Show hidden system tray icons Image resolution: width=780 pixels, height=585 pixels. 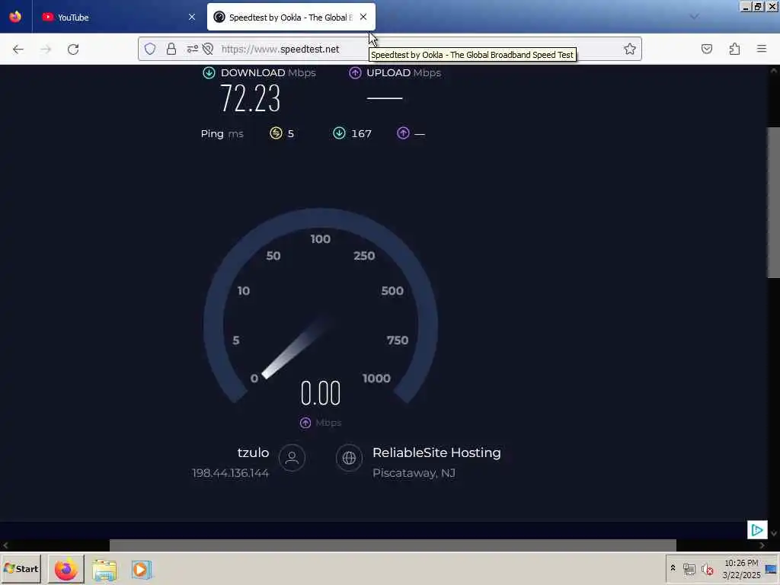[x=673, y=568]
